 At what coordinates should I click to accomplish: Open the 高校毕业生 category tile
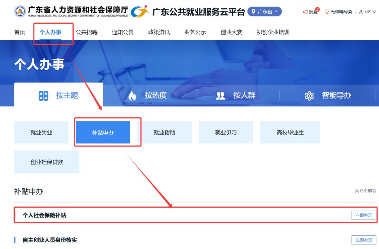pyautogui.click(x=290, y=133)
